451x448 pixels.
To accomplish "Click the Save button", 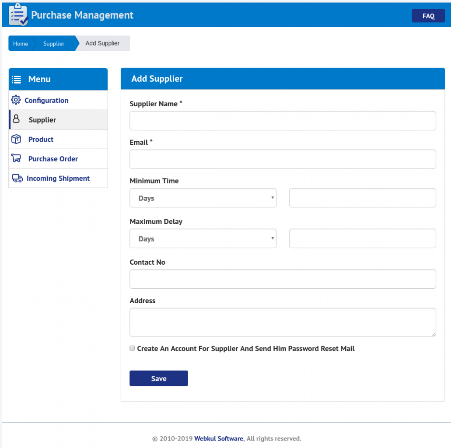I will [x=159, y=378].
